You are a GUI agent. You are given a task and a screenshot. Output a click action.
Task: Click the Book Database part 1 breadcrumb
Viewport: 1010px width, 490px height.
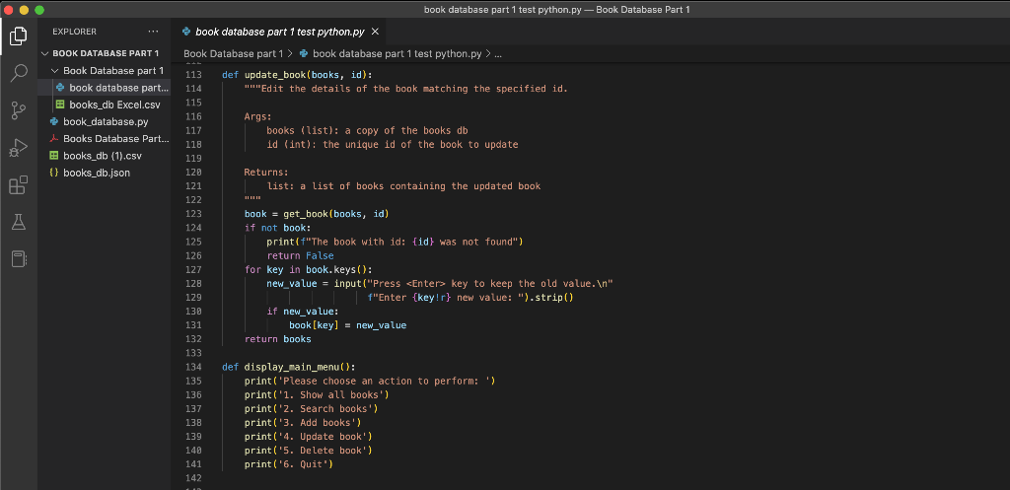(232, 53)
